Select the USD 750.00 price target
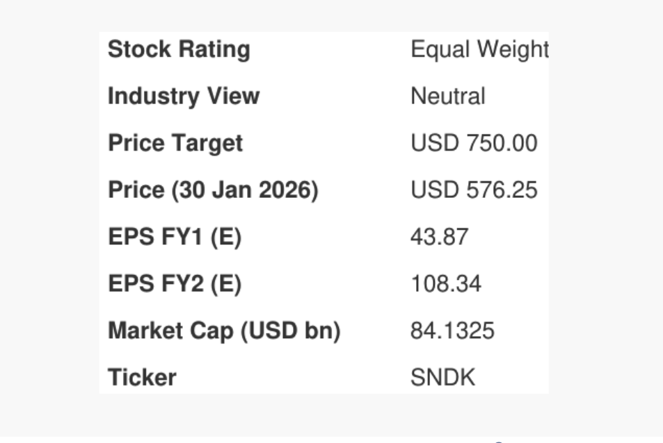Image resolution: width=663 pixels, height=443 pixels. 474,143
